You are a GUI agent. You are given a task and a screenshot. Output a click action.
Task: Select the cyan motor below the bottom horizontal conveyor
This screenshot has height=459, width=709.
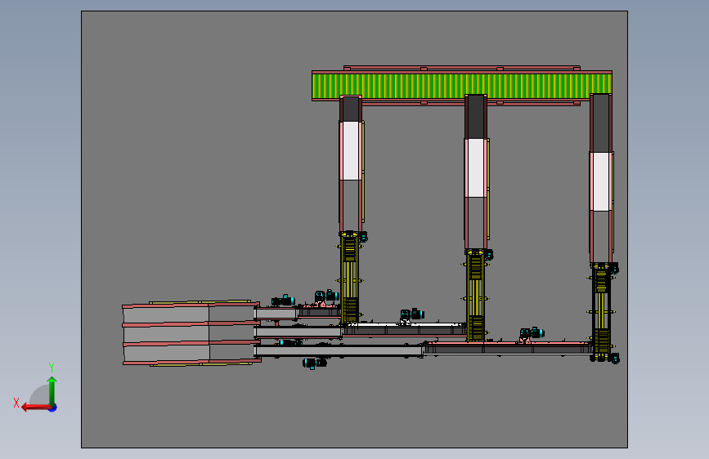(x=314, y=363)
